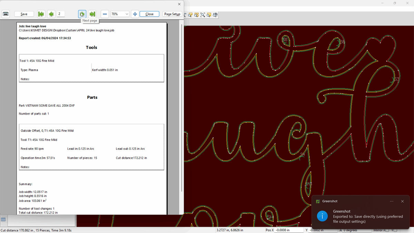Click the 'Number of parts cut: 1' text
Viewport: 414px width, 233px height.
coord(34,114)
